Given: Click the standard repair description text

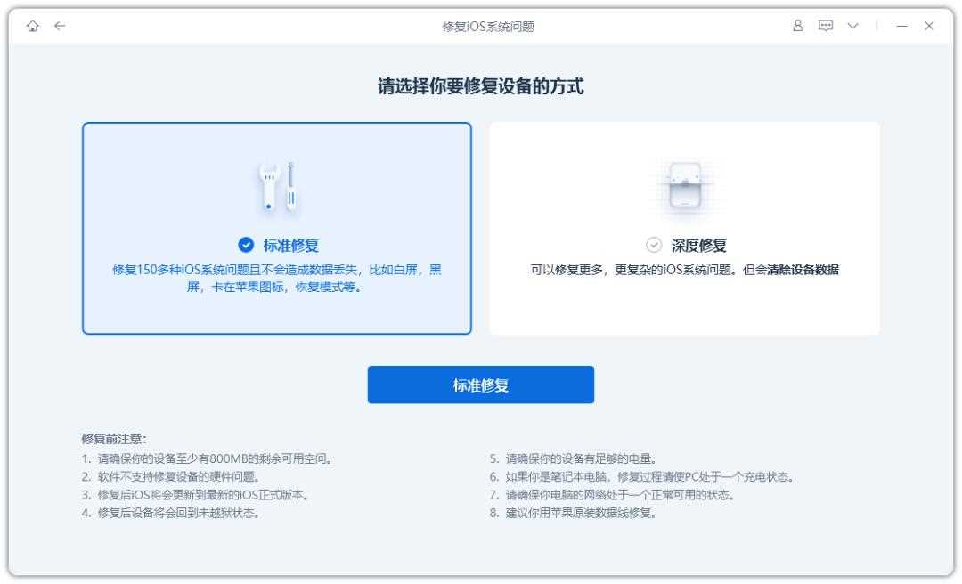Looking at the screenshot, I should click(x=276, y=279).
